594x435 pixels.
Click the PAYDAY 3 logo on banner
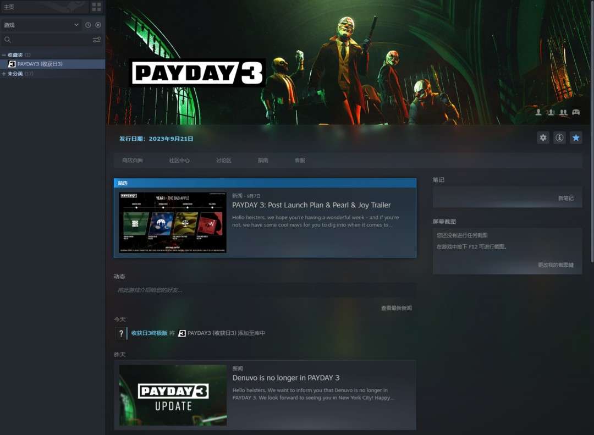click(x=197, y=73)
